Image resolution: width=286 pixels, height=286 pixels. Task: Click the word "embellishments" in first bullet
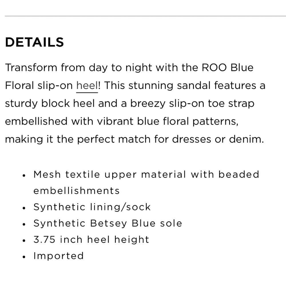tap(76, 191)
